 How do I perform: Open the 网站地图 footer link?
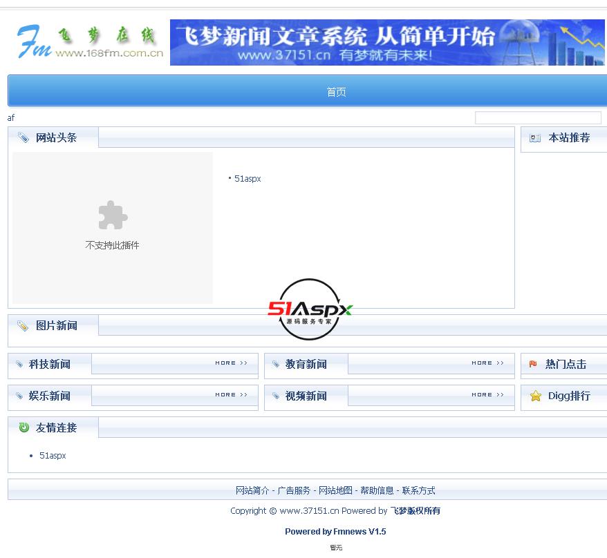pyautogui.click(x=335, y=490)
